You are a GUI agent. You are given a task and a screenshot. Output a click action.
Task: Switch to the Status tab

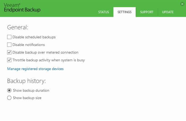103,12
